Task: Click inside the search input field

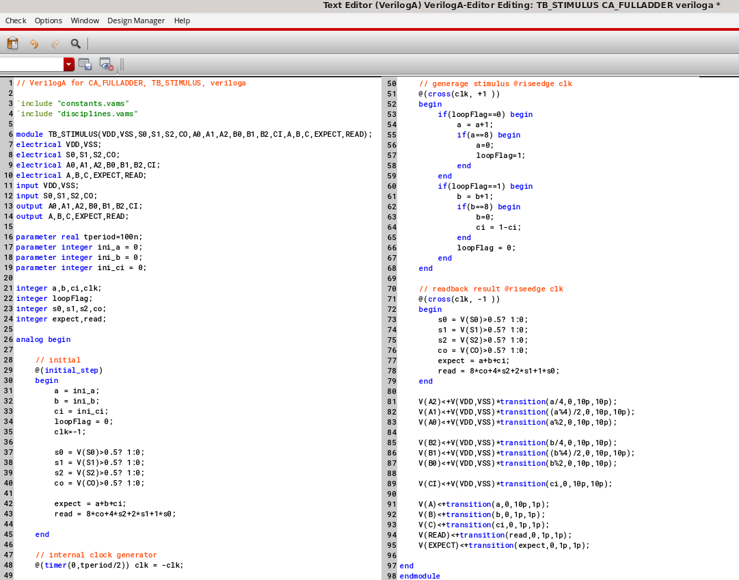Action: coord(32,64)
